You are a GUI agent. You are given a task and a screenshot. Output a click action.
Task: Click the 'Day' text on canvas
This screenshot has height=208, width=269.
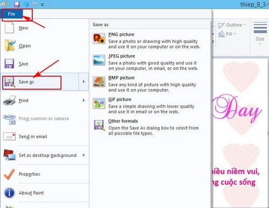[237, 109]
